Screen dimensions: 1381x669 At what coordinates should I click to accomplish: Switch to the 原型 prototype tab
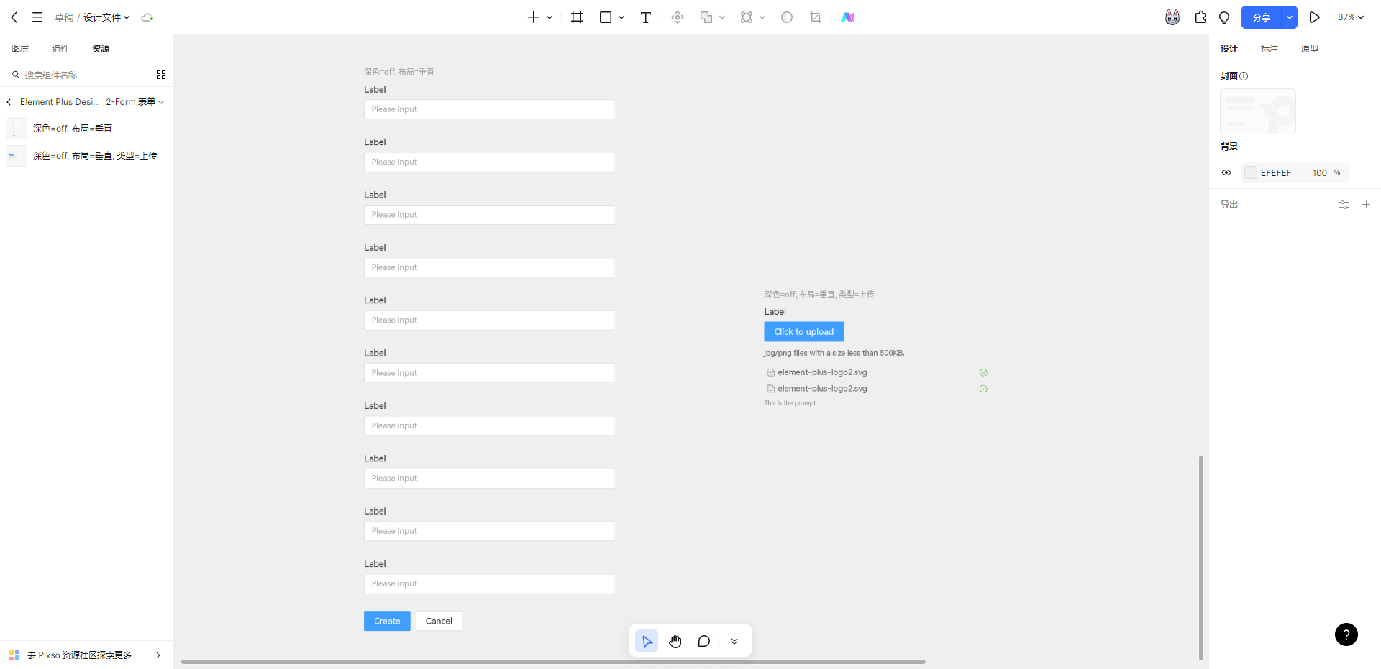point(1309,49)
